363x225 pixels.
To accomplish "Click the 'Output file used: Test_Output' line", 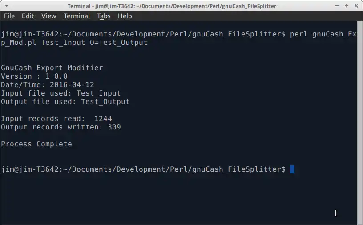I will pyautogui.click(x=65, y=102).
